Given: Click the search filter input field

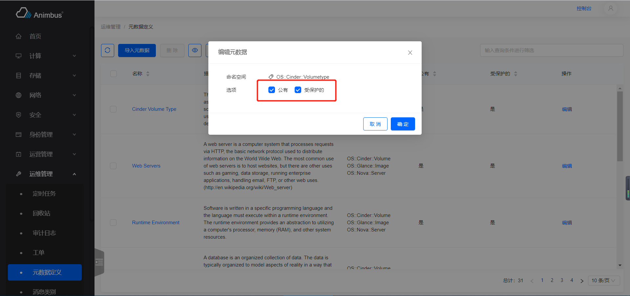Looking at the screenshot, I should coord(551,50).
